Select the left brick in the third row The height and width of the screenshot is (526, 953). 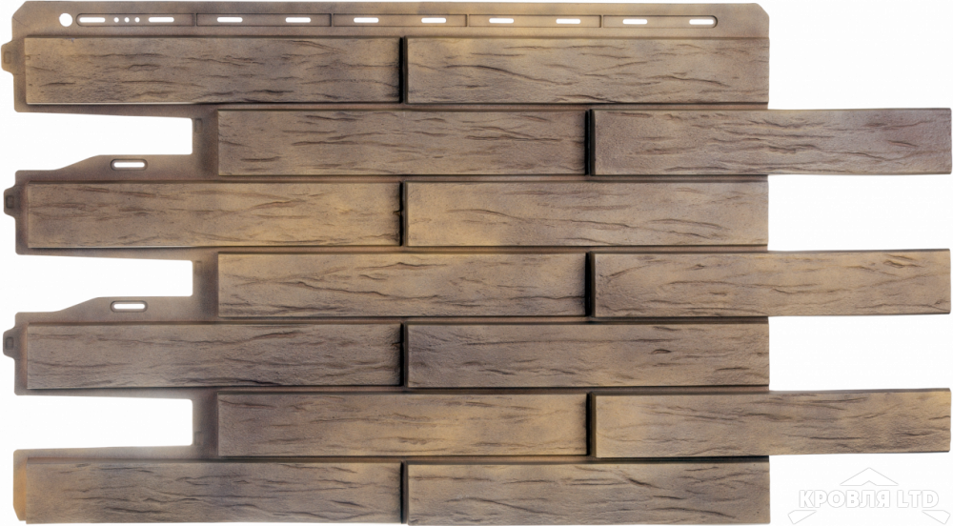212,212
